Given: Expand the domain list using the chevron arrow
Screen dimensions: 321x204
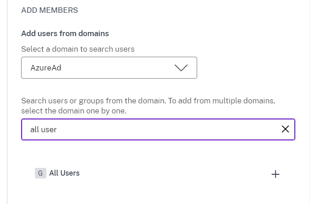Looking at the screenshot, I should click(x=181, y=68).
